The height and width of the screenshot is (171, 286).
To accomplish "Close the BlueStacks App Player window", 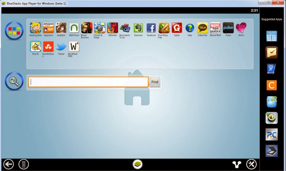I will pyautogui.click(x=278, y=2).
